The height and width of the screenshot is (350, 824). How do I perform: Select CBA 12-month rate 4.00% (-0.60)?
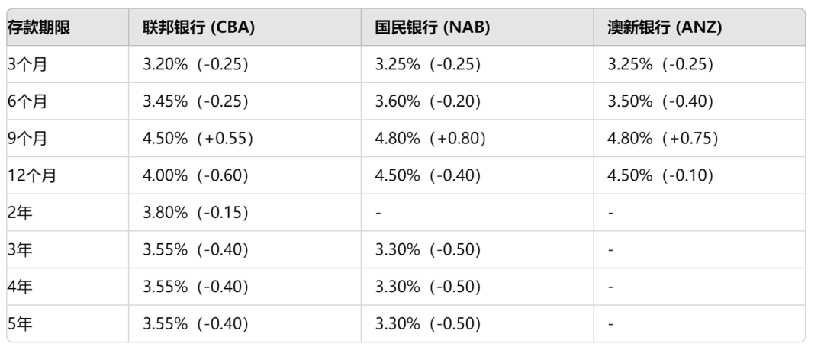pos(195,175)
